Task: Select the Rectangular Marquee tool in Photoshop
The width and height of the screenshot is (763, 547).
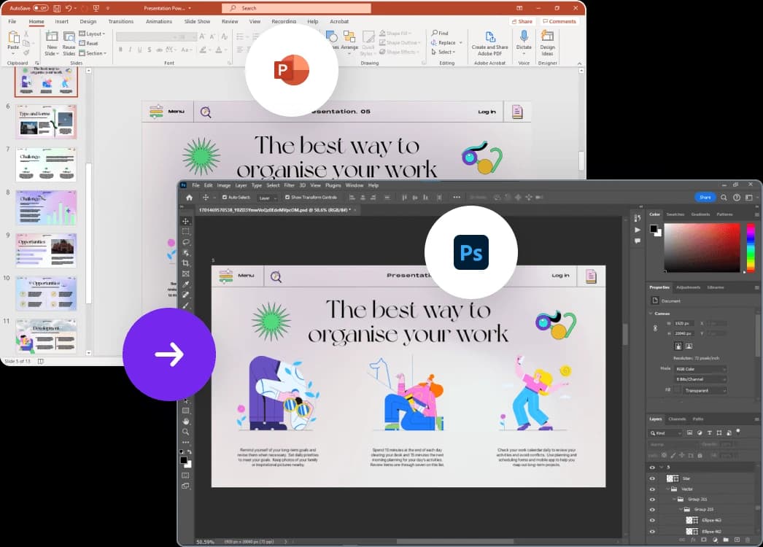Action: [x=185, y=232]
